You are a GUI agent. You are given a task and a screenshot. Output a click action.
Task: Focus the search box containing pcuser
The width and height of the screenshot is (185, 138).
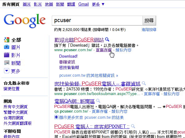[97, 21]
